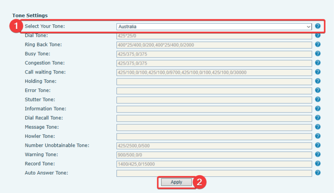This screenshot has height=193, width=334.
Task: Click into the Error Tone field
Action: pos(214,91)
